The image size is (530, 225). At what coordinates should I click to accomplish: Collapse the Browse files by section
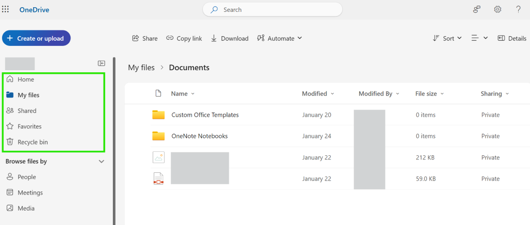101,162
